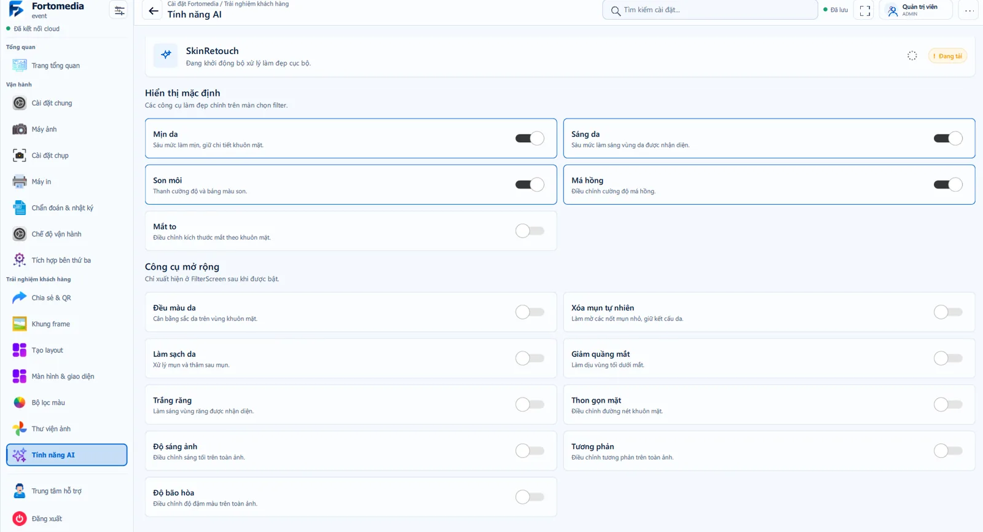983x532 pixels.
Task: Open Máy ảnh camera settings
Action: 66,130
